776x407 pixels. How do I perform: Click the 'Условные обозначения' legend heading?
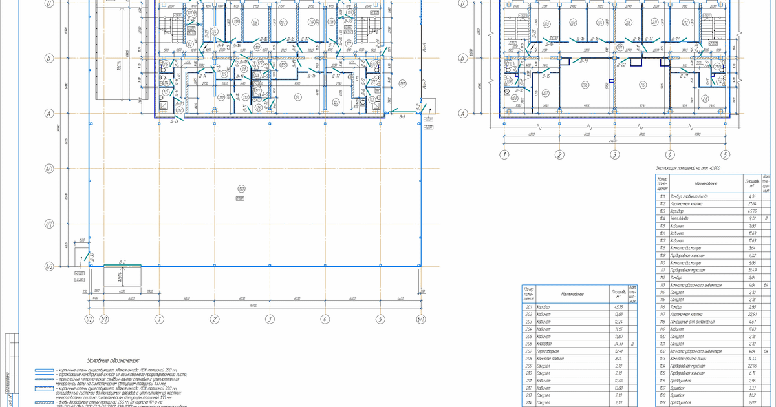(x=113, y=360)
